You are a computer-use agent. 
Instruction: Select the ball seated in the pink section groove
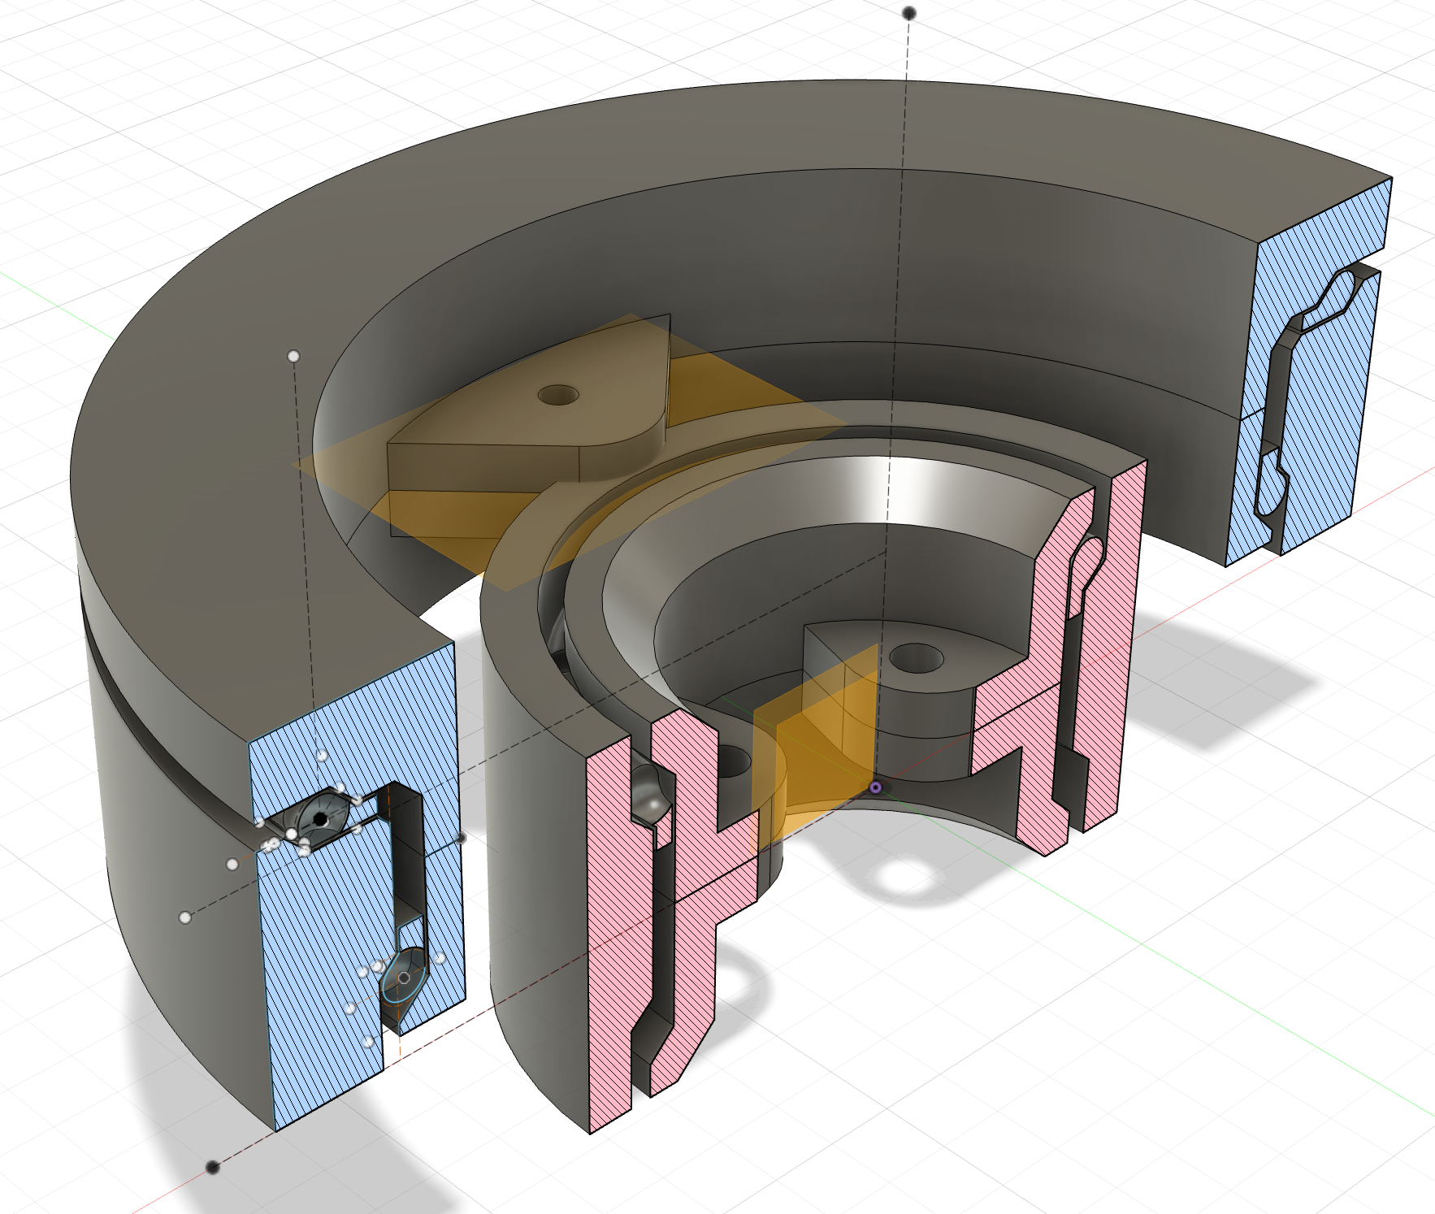point(650,792)
